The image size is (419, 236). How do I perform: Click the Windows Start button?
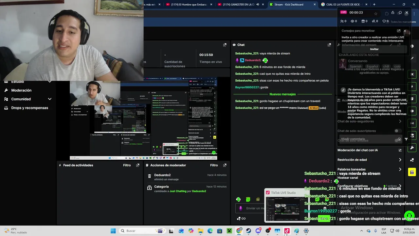113,231
